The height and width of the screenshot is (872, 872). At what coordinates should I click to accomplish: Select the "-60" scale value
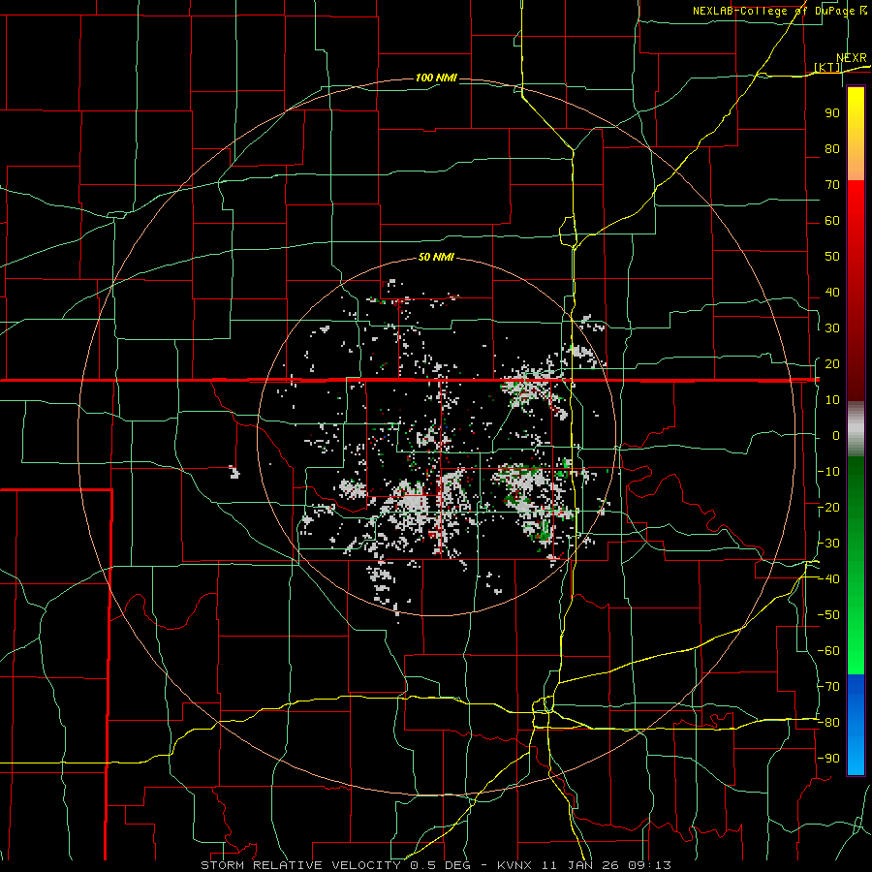[828, 651]
